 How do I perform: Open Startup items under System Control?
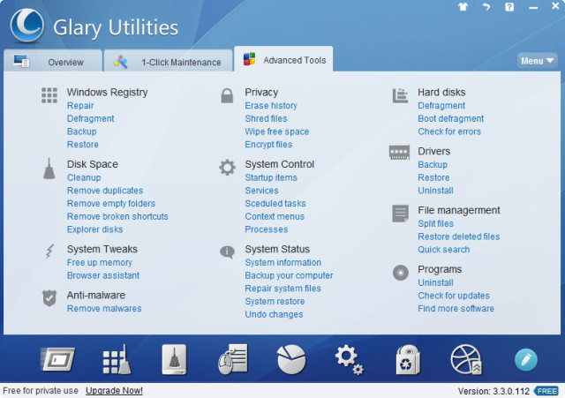coord(271,177)
